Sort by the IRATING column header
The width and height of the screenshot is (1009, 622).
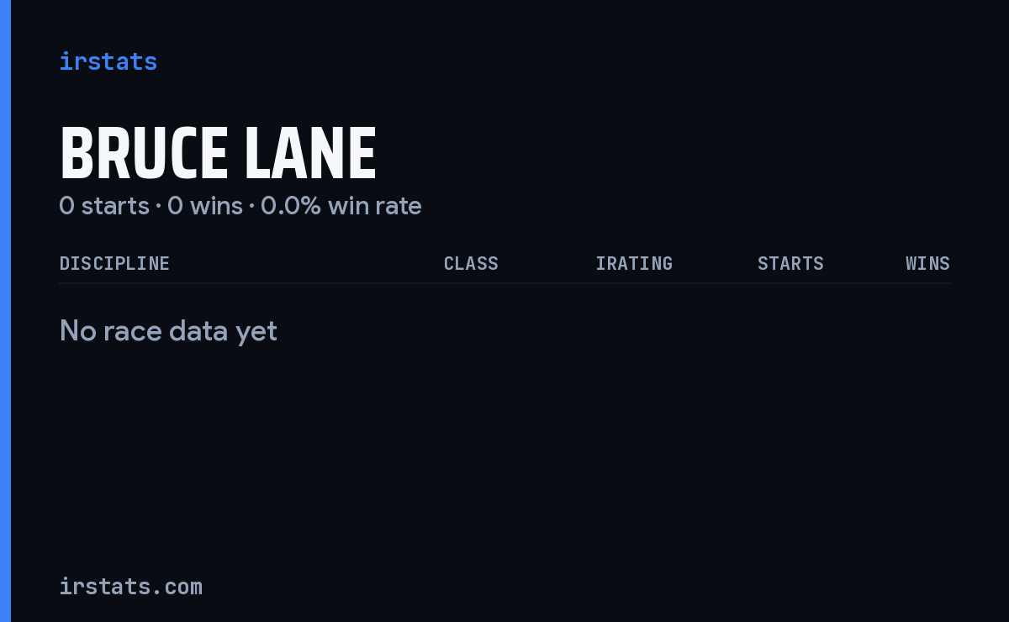click(634, 264)
